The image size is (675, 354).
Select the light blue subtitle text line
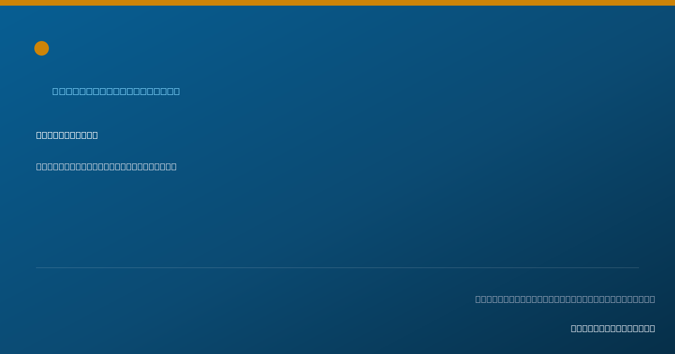click(116, 91)
